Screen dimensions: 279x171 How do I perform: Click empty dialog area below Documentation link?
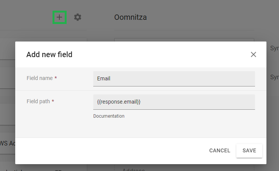coord(141,129)
